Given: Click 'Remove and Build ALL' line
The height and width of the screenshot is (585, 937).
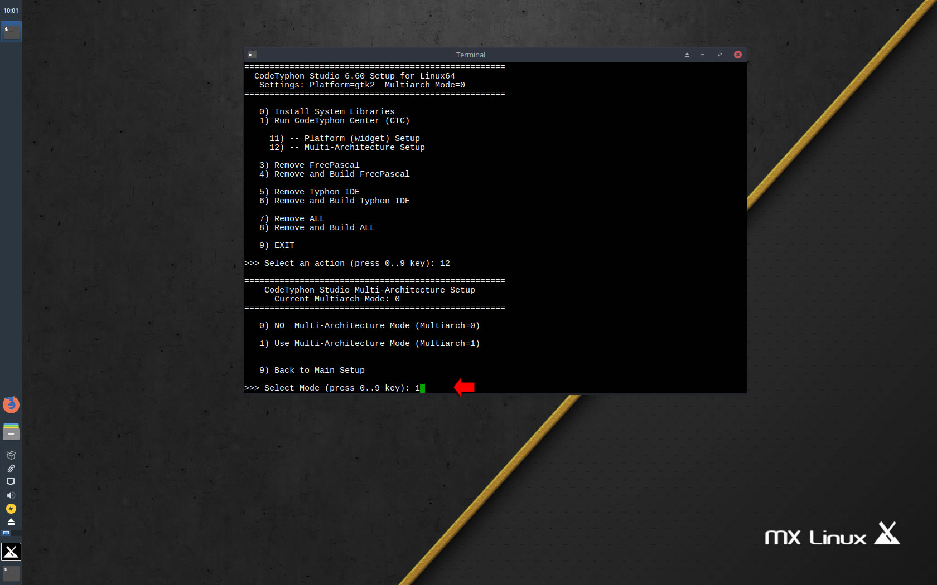Looking at the screenshot, I should [x=317, y=228].
